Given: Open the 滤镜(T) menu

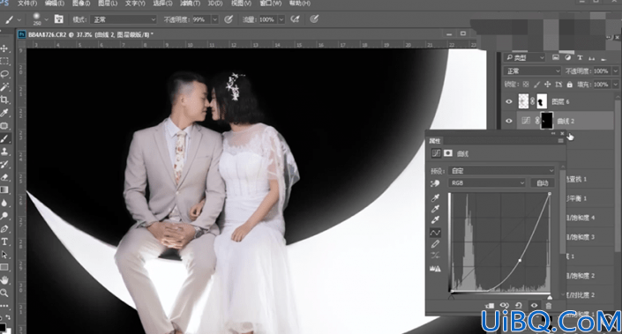Looking at the screenshot, I should click(x=190, y=4).
